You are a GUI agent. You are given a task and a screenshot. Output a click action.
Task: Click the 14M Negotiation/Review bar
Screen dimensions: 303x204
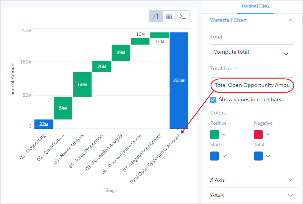pyautogui.click(x=160, y=35)
